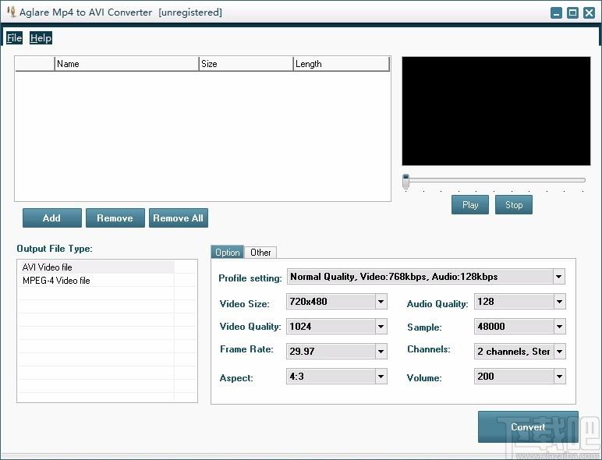Expand the Audio Quality dropdown

559,302
